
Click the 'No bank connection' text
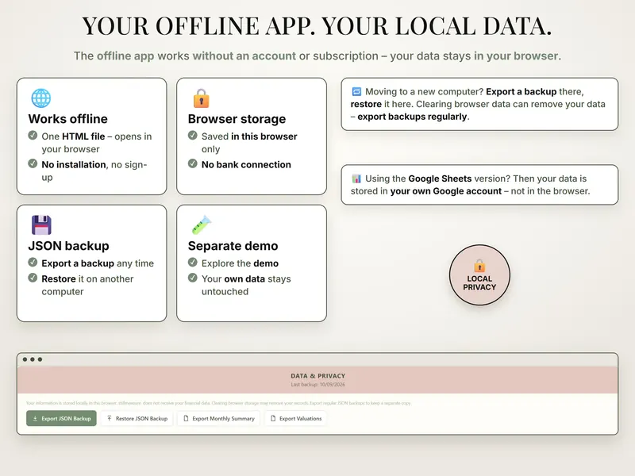pyautogui.click(x=246, y=165)
